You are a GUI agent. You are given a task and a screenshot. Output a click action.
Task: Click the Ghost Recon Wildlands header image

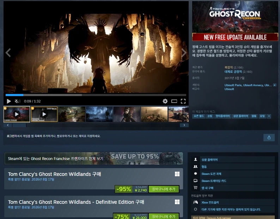tap(235, 21)
